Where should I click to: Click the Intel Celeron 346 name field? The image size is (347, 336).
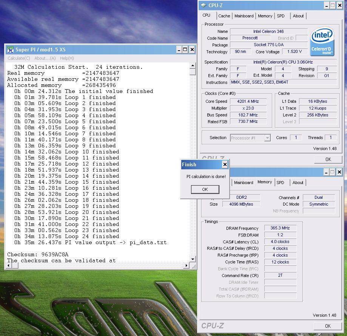tap(268, 31)
